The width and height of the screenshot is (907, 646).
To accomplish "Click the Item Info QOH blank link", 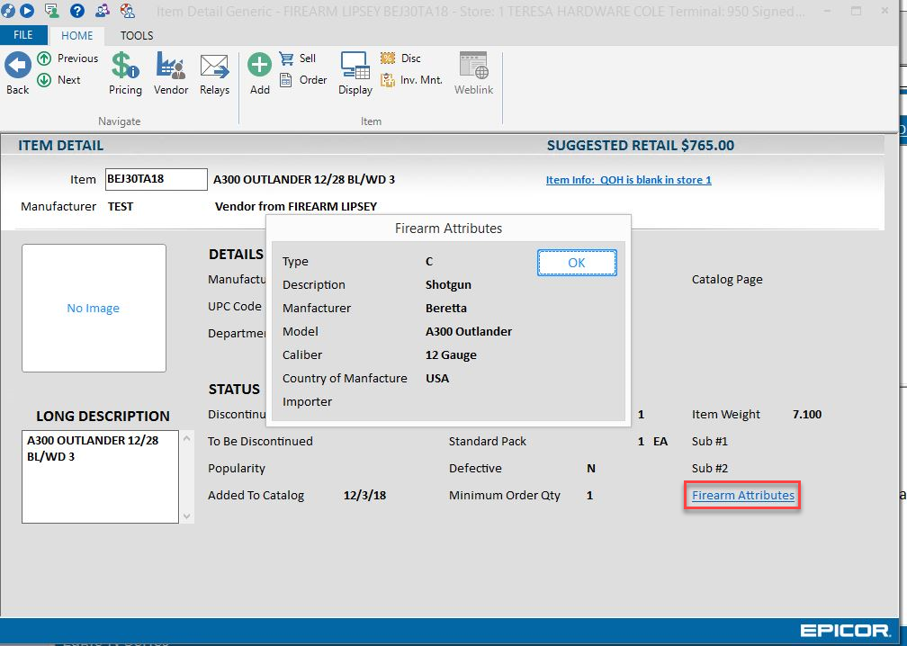I will [x=628, y=180].
